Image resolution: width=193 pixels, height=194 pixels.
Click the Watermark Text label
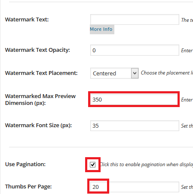27,19
